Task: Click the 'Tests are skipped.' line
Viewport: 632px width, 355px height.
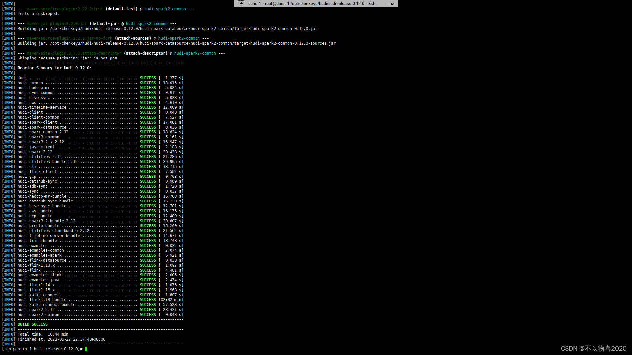Action: 38,14
